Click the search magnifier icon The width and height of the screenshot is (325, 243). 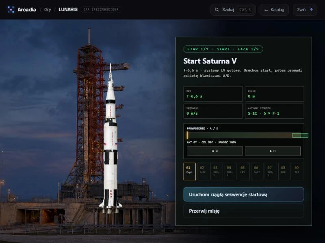[x=217, y=10]
